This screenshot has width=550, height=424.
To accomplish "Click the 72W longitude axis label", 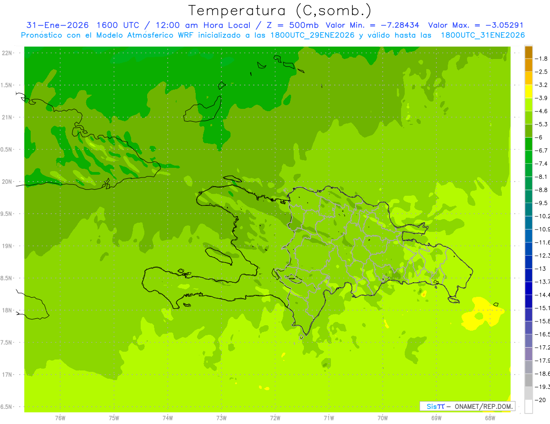I will click(x=275, y=418).
